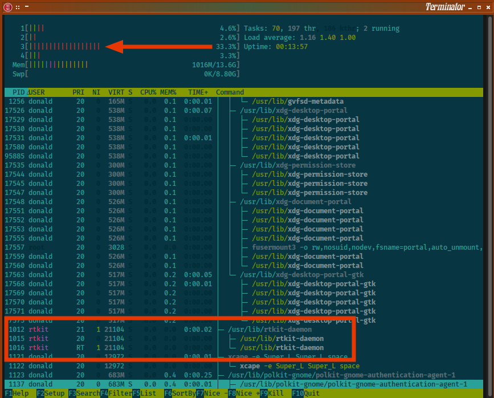Image resolution: width=494 pixels, height=398 pixels.
Task: Open the F6 SortBy menu
Action: (x=180, y=393)
